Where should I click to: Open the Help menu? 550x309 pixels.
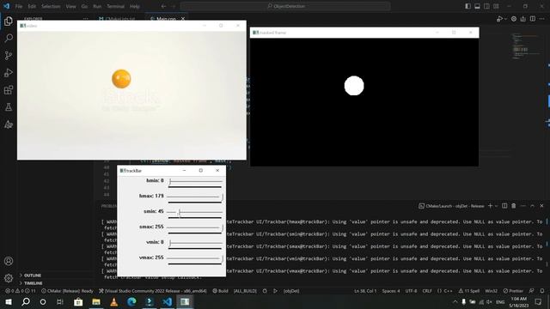click(x=135, y=6)
